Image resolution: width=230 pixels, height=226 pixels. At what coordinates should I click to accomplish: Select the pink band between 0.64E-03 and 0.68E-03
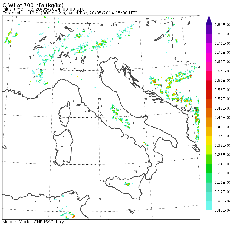point(209,66)
